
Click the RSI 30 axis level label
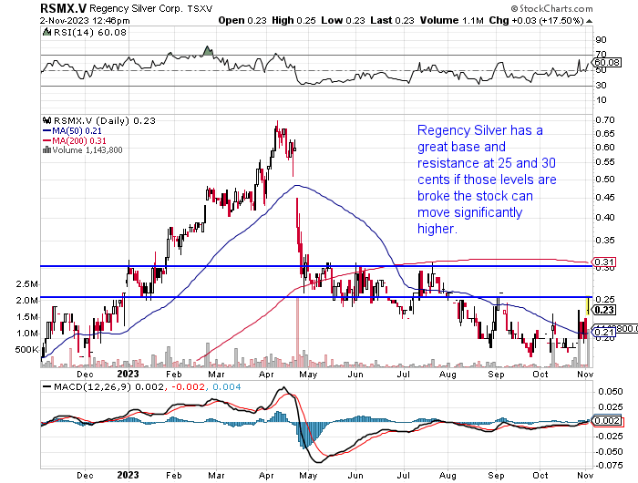click(x=601, y=86)
